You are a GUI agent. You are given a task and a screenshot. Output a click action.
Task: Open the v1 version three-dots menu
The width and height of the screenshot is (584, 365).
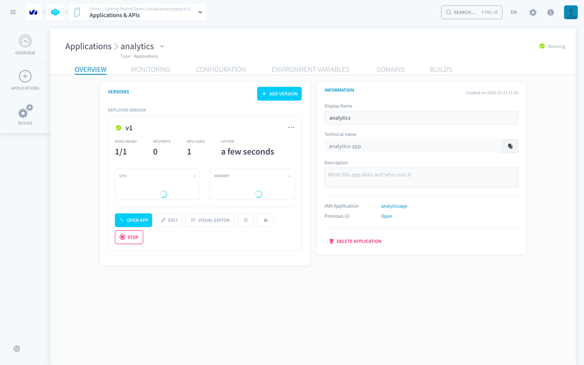coord(291,128)
